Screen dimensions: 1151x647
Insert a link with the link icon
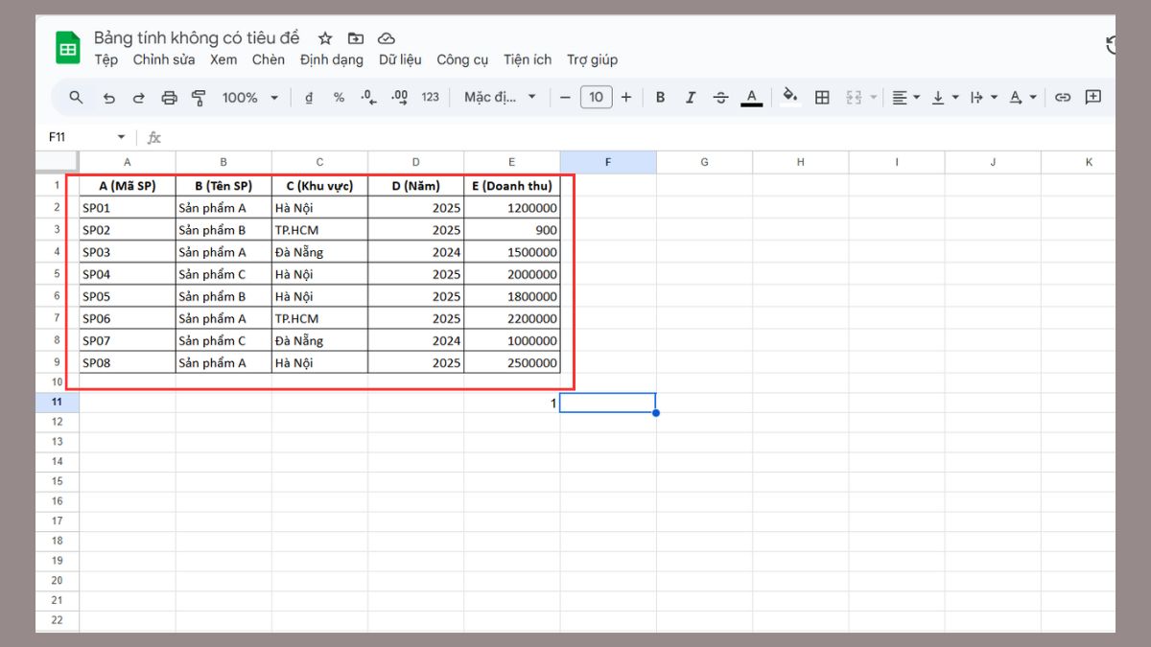(x=1063, y=98)
